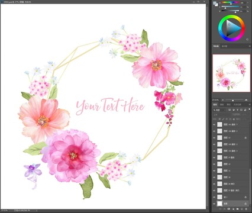Click lock all icon in lock row

point(234,119)
